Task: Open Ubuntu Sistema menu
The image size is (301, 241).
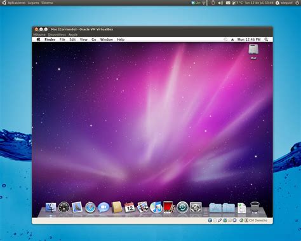Action: coord(47,3)
